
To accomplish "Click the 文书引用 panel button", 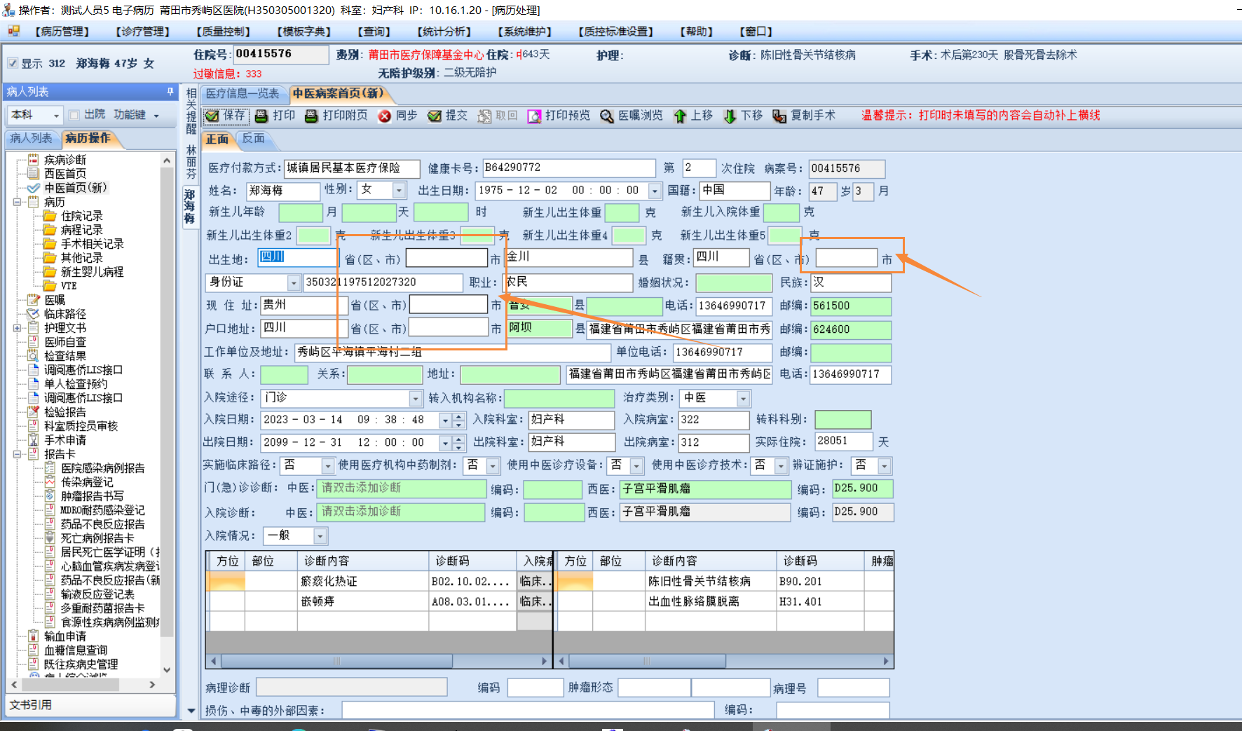I will pyautogui.click(x=90, y=705).
